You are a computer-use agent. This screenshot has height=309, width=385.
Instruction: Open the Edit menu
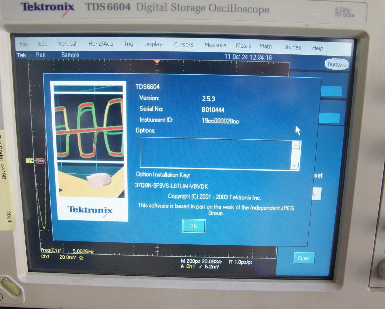click(x=42, y=44)
